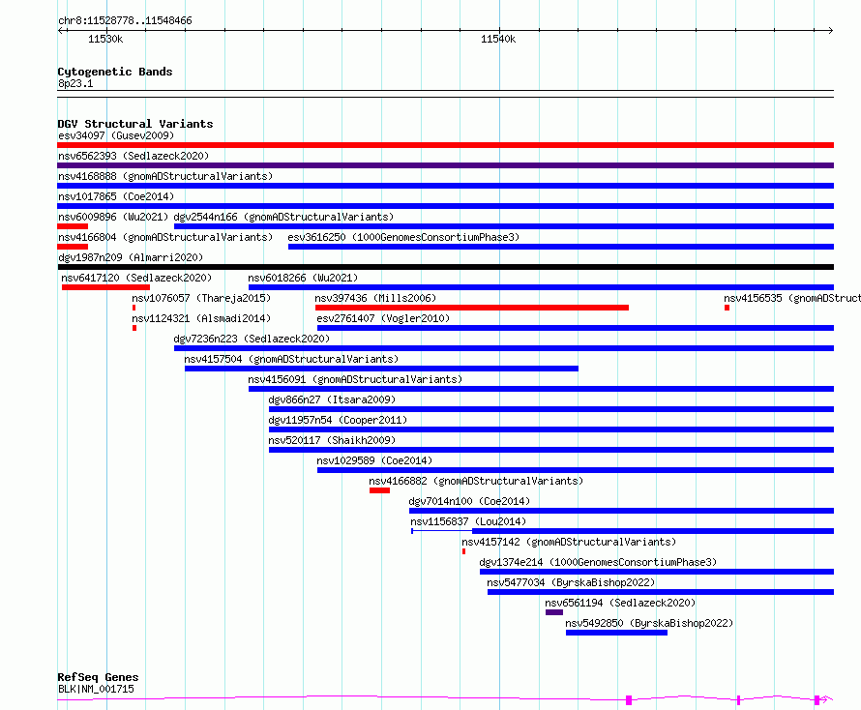
Task: Click nsv4166882 (gnomADStructuralVariants) label
Action: click(x=476, y=481)
